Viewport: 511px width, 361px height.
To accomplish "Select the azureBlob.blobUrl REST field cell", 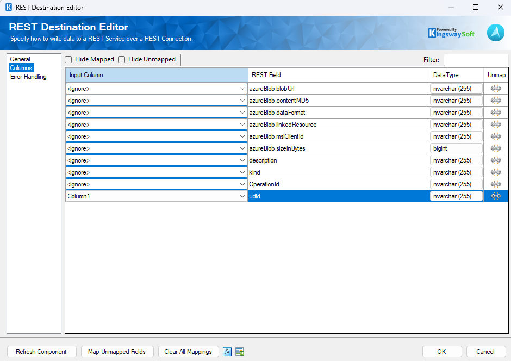I will pos(338,89).
